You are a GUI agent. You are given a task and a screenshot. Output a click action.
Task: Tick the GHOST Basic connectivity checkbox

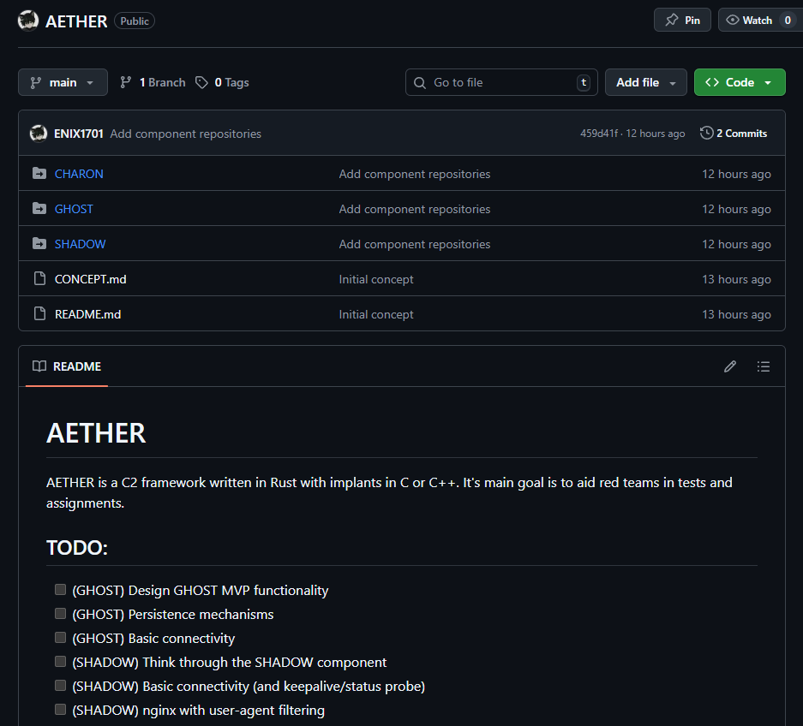pyautogui.click(x=61, y=638)
